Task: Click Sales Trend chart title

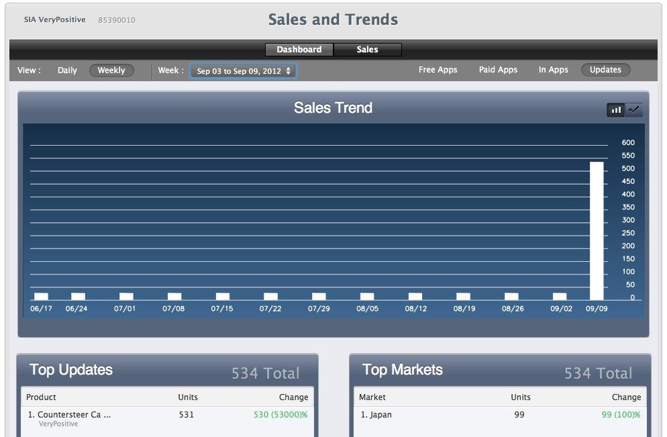Action: tap(333, 107)
